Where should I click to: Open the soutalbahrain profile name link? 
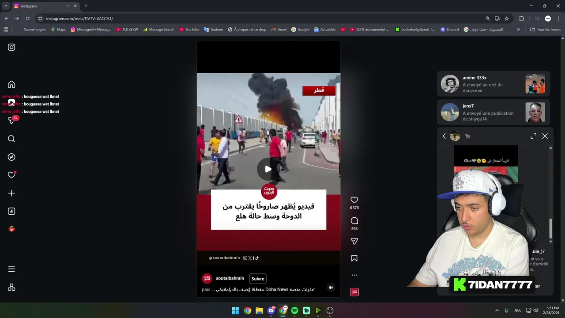pyautogui.click(x=230, y=278)
